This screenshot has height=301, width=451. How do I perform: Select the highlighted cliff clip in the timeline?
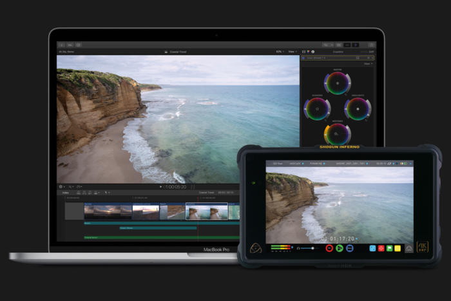(207, 211)
